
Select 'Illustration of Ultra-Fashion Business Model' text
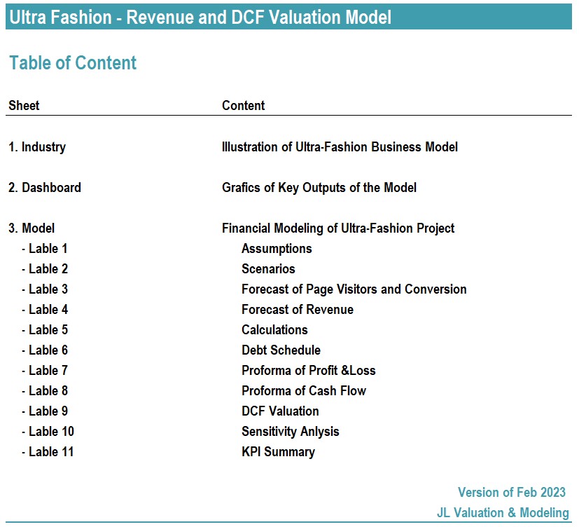click(x=340, y=146)
